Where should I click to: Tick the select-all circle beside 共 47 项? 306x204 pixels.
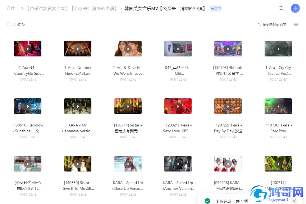click(8, 24)
